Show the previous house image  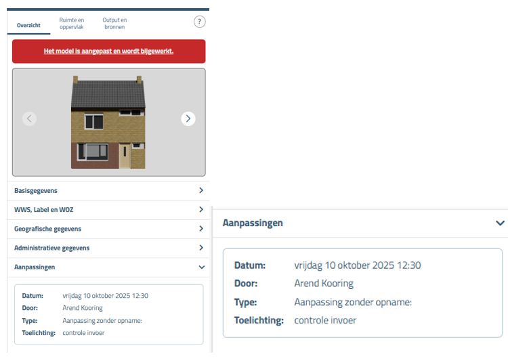29,118
